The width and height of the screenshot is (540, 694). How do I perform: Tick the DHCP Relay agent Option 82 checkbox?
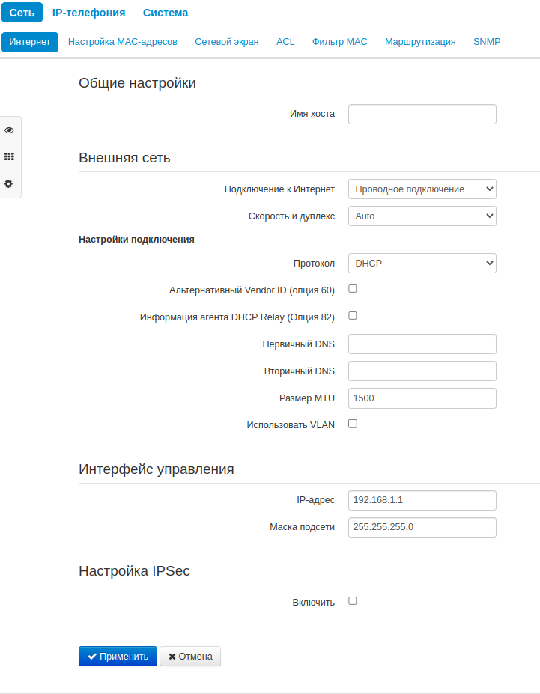coord(353,315)
